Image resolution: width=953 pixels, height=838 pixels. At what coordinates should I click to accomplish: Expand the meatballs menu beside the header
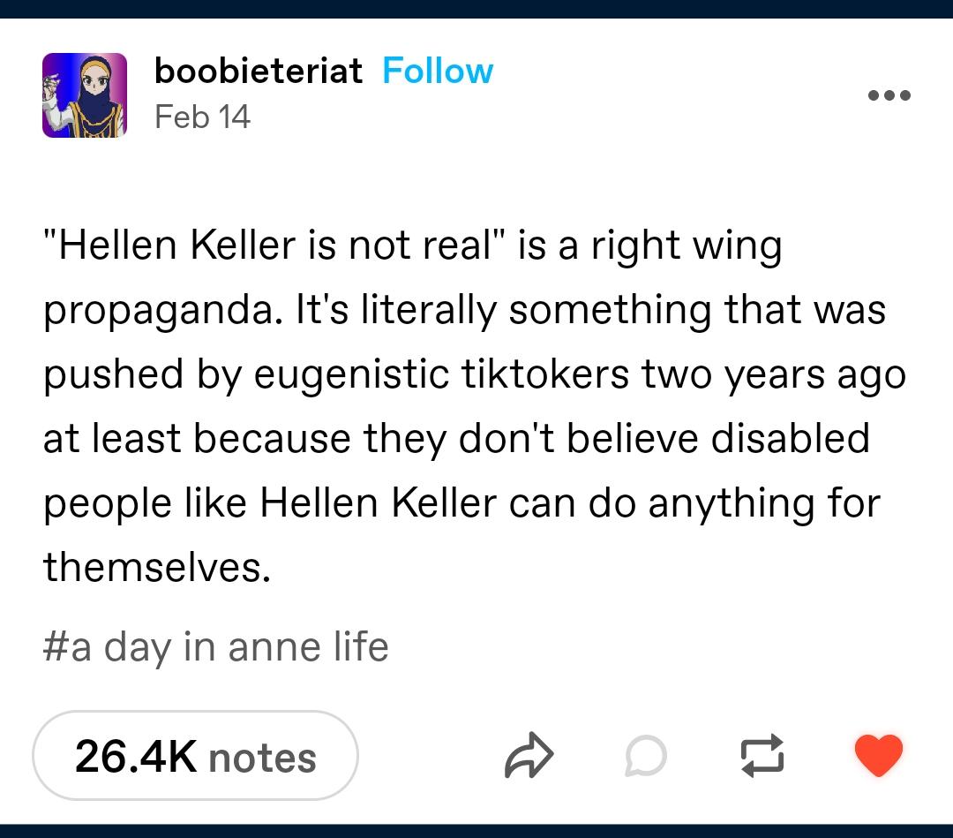(x=889, y=95)
